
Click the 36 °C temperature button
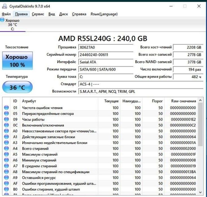(17, 87)
